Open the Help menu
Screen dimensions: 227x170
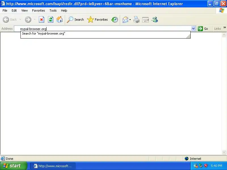click(x=64, y=10)
